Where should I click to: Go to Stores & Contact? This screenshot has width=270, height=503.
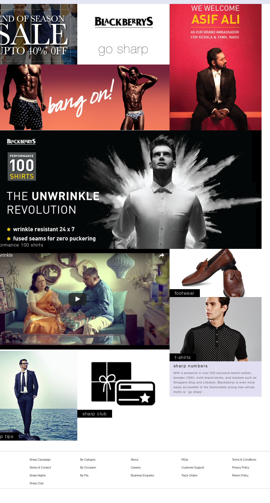tap(40, 467)
